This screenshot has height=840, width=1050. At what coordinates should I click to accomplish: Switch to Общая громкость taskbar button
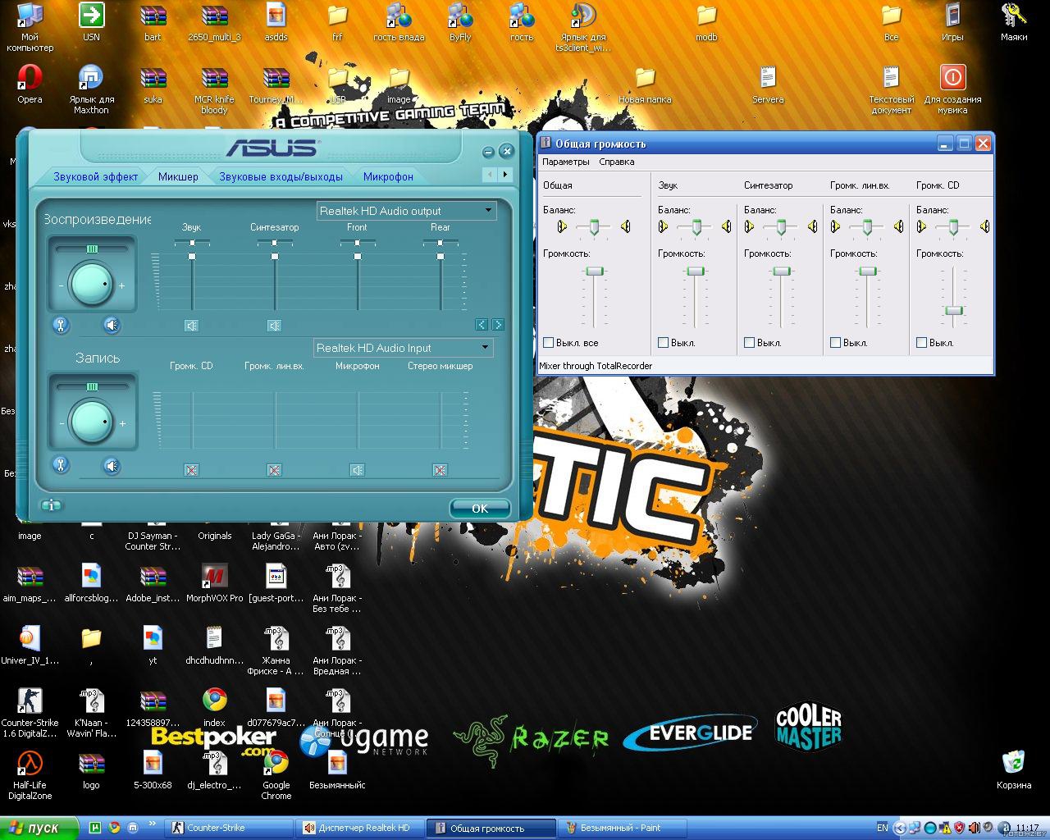pos(490,829)
